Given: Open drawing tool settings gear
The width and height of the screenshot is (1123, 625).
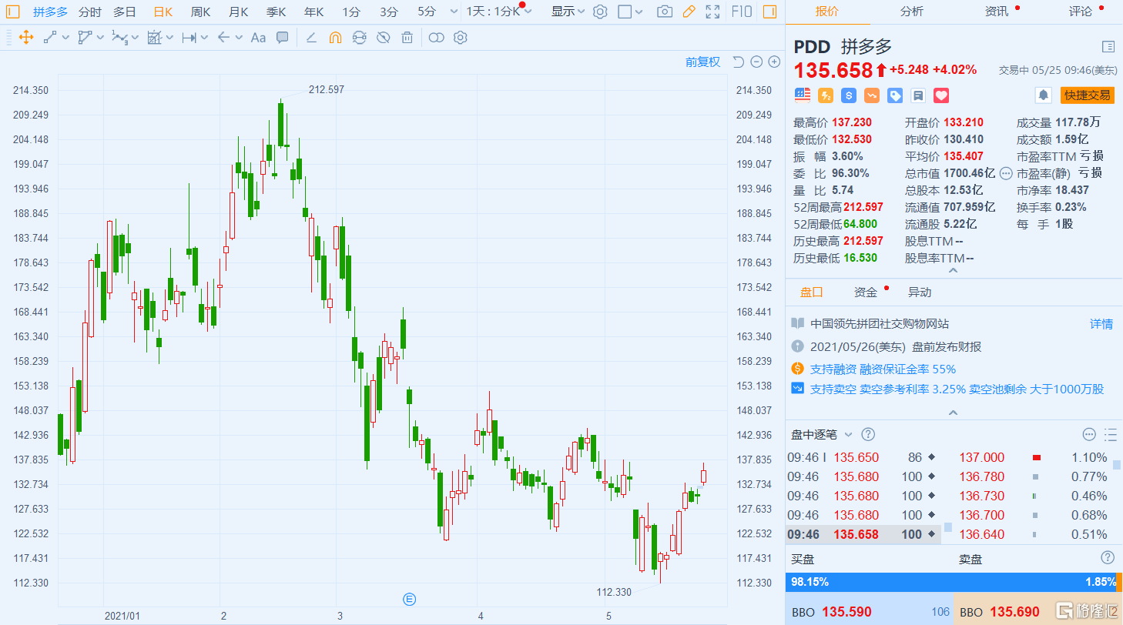Looking at the screenshot, I should 461,37.
